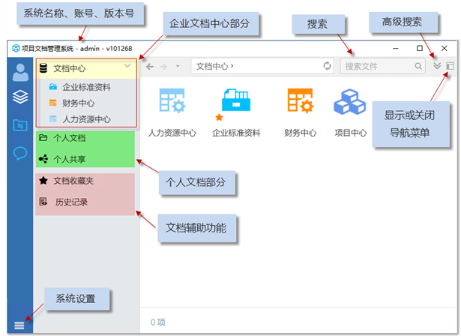Image resolution: width=461 pixels, height=336 pixels.
Task: Select 企业标准资料 in the navigation tree
Action: pos(85,87)
